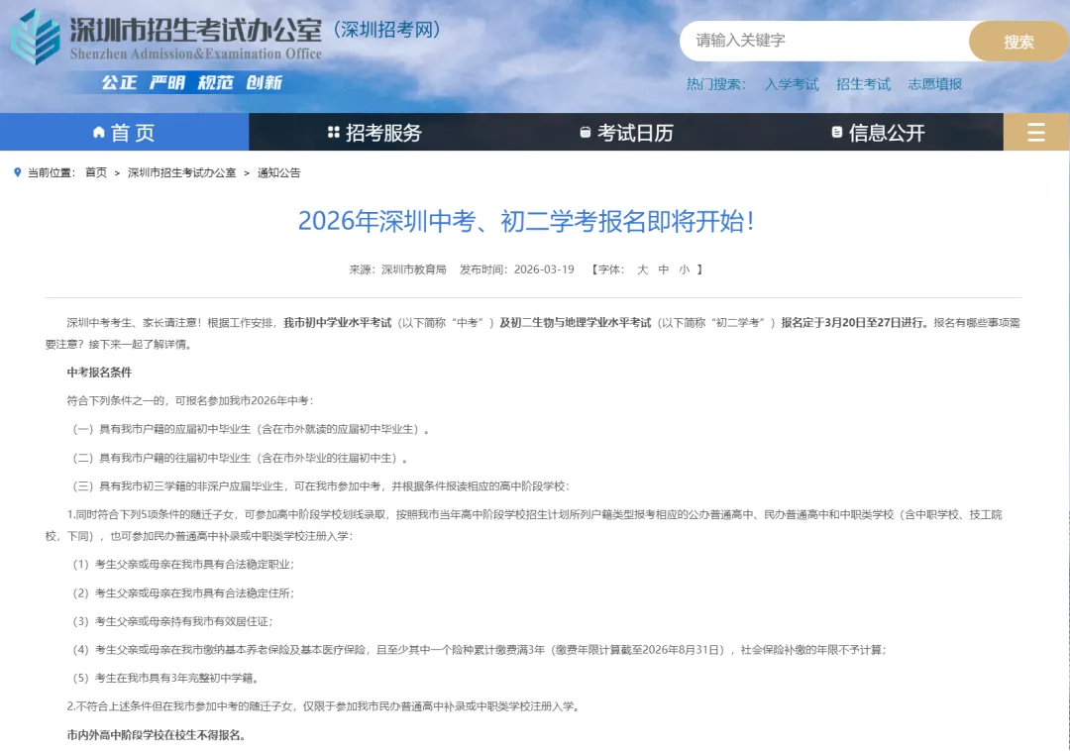Image resolution: width=1070 pixels, height=751 pixels.
Task: Expand the yellow hamburger menu
Action: tap(1036, 131)
